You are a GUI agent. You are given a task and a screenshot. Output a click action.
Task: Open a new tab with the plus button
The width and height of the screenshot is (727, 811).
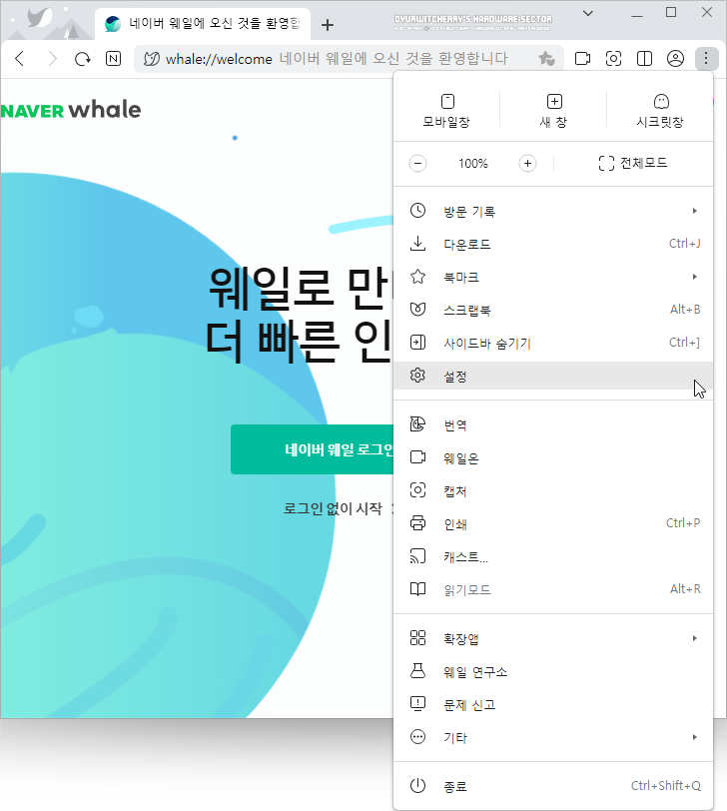(x=328, y=24)
